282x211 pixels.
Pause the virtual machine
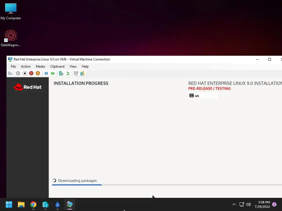46,73
